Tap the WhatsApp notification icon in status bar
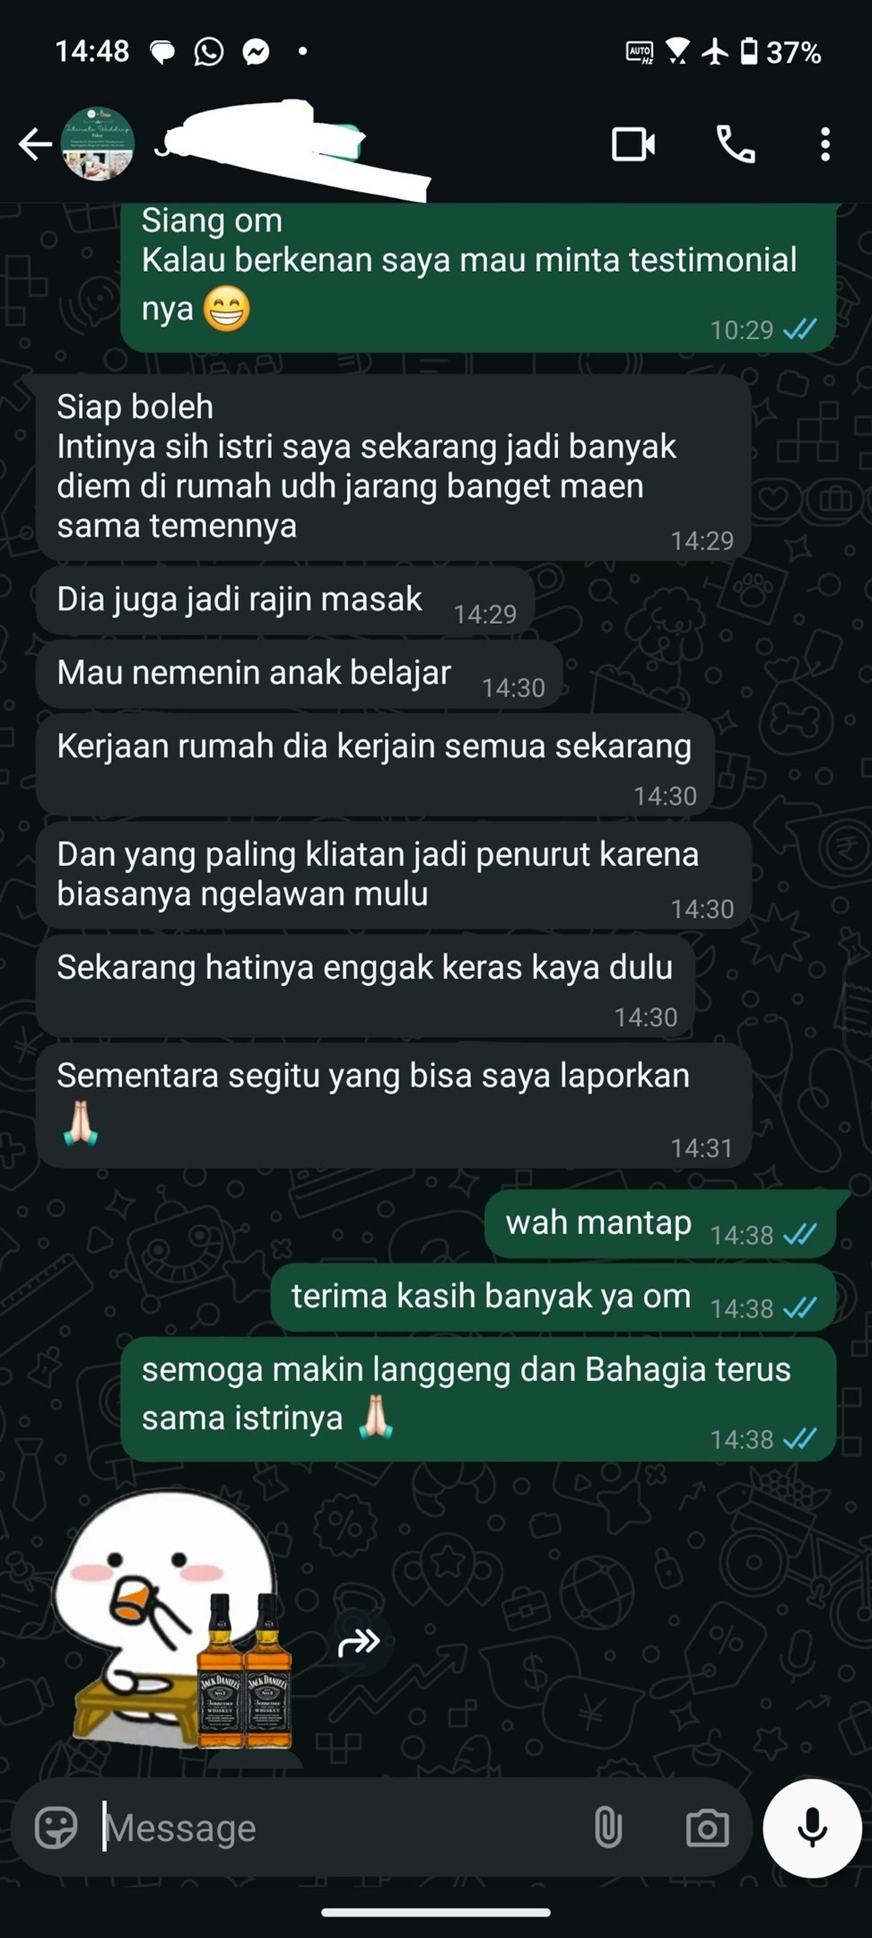Image resolution: width=872 pixels, height=1938 pixels. [208, 52]
